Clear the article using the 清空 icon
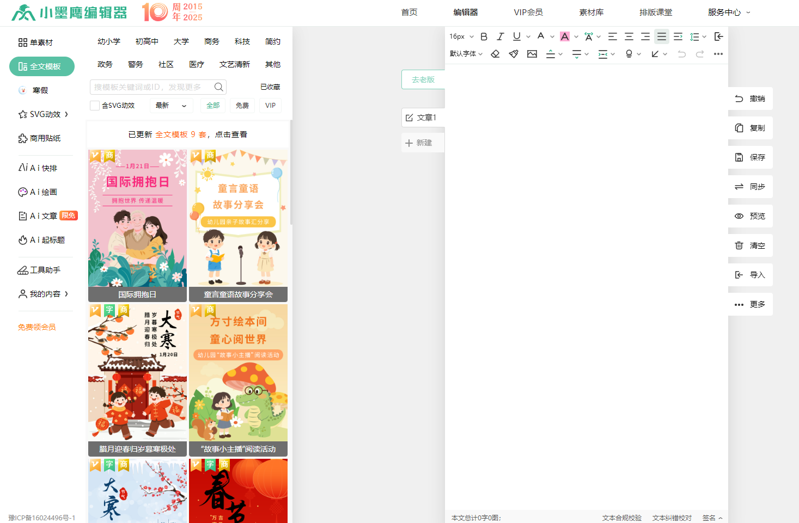Screen dimensions: 799x523 tap(751, 245)
